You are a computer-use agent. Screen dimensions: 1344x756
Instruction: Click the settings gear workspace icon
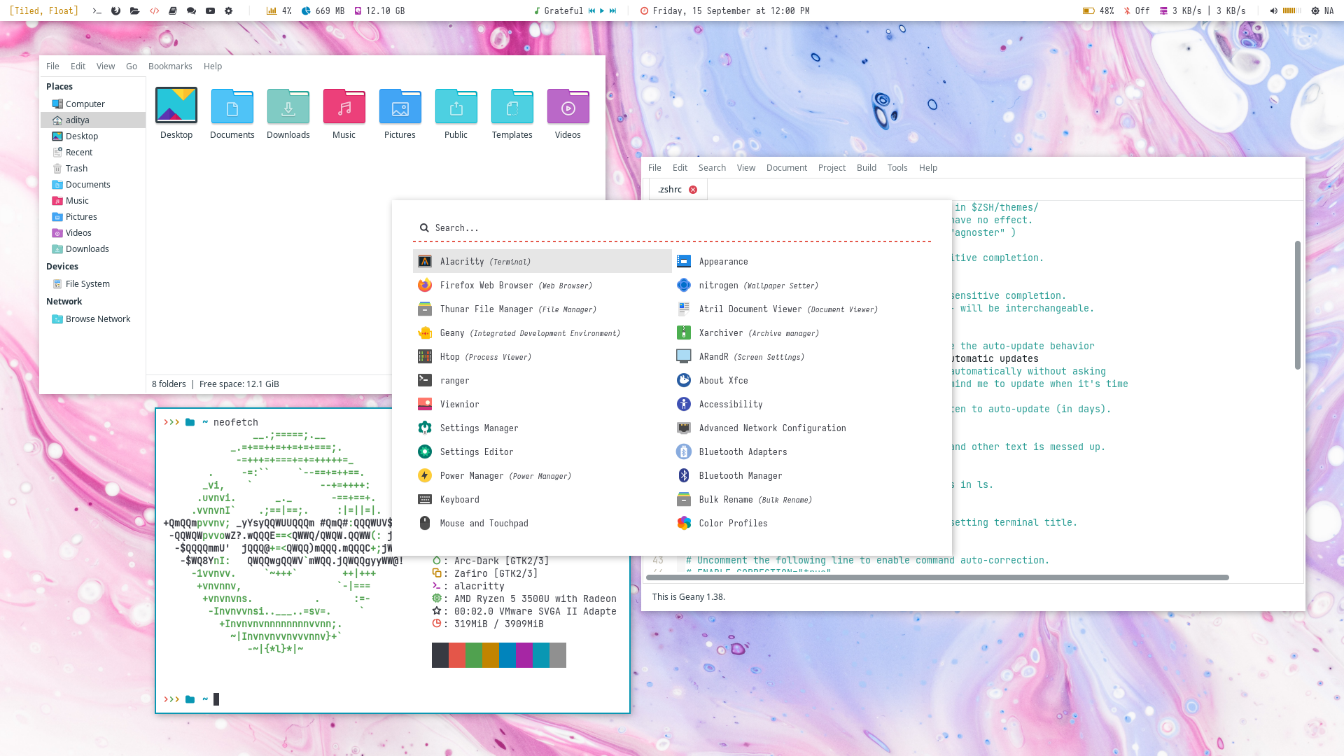click(229, 10)
